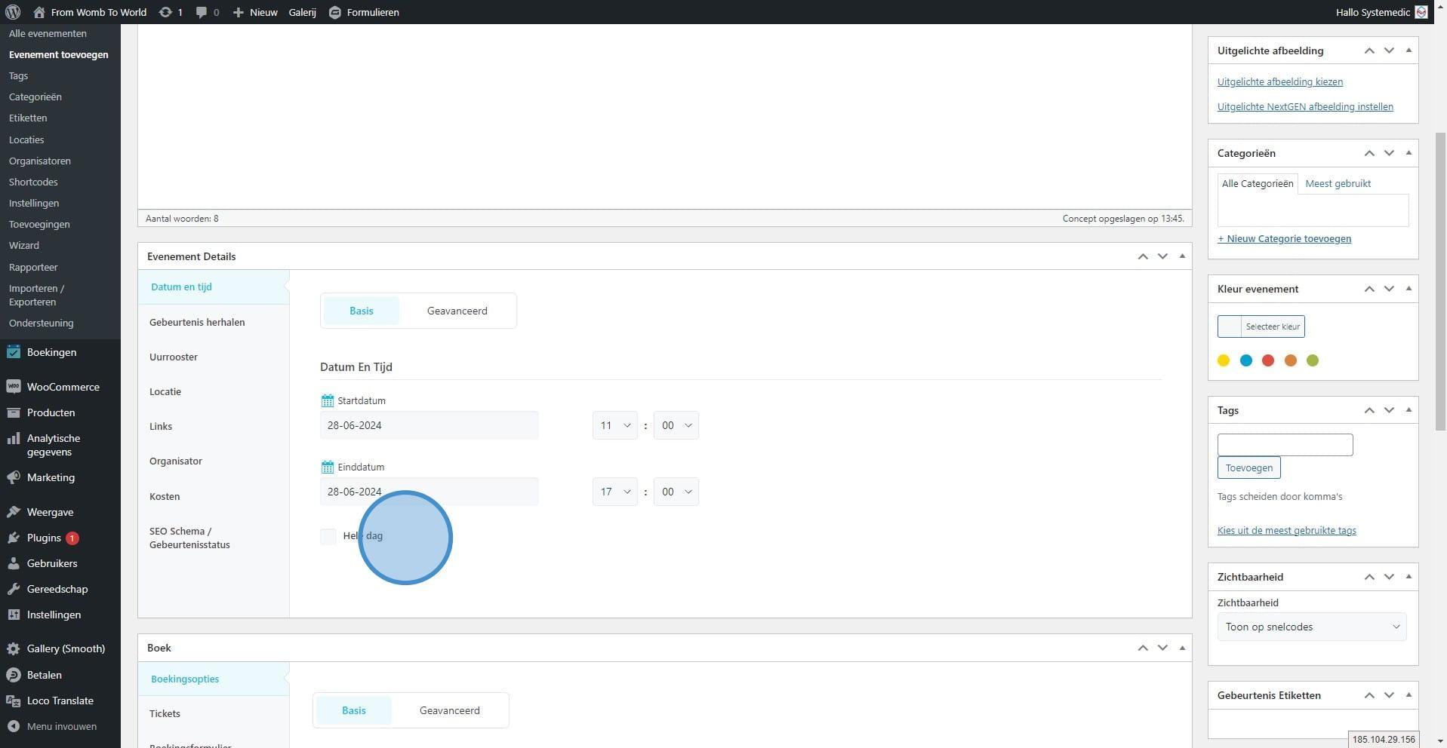Image resolution: width=1447 pixels, height=748 pixels.
Task: Open Plugins menu with update badge
Action: pyautogui.click(x=44, y=538)
